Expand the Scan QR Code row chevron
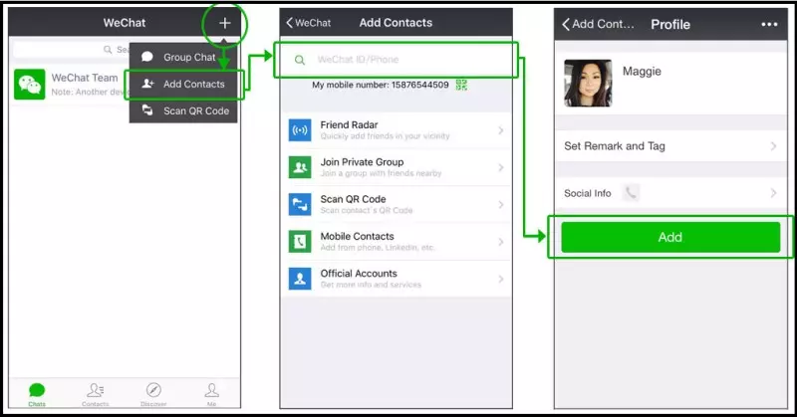Viewport: 797px width, 417px height. point(501,205)
